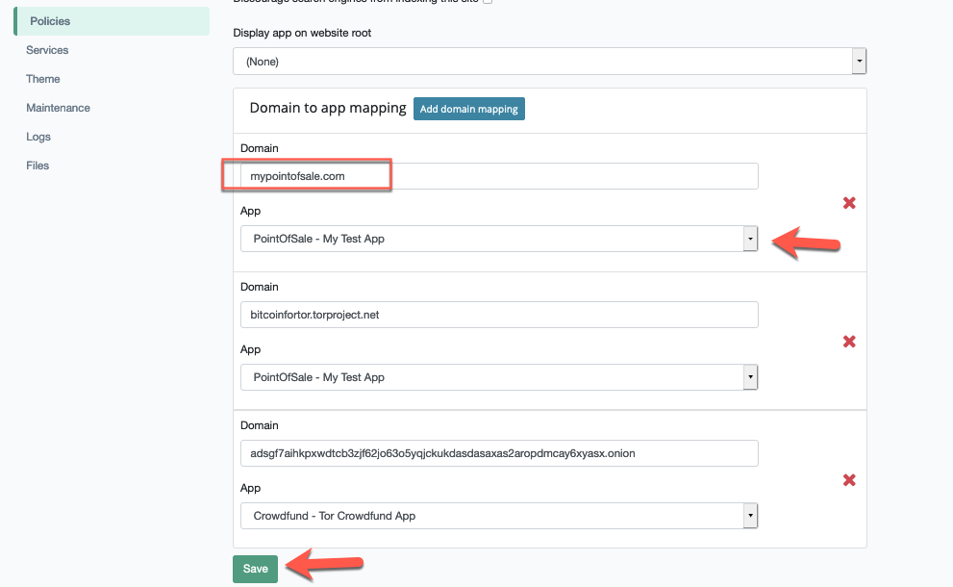The width and height of the screenshot is (953, 587).
Task: Open the Display app on website root dropdown
Action: [549, 62]
